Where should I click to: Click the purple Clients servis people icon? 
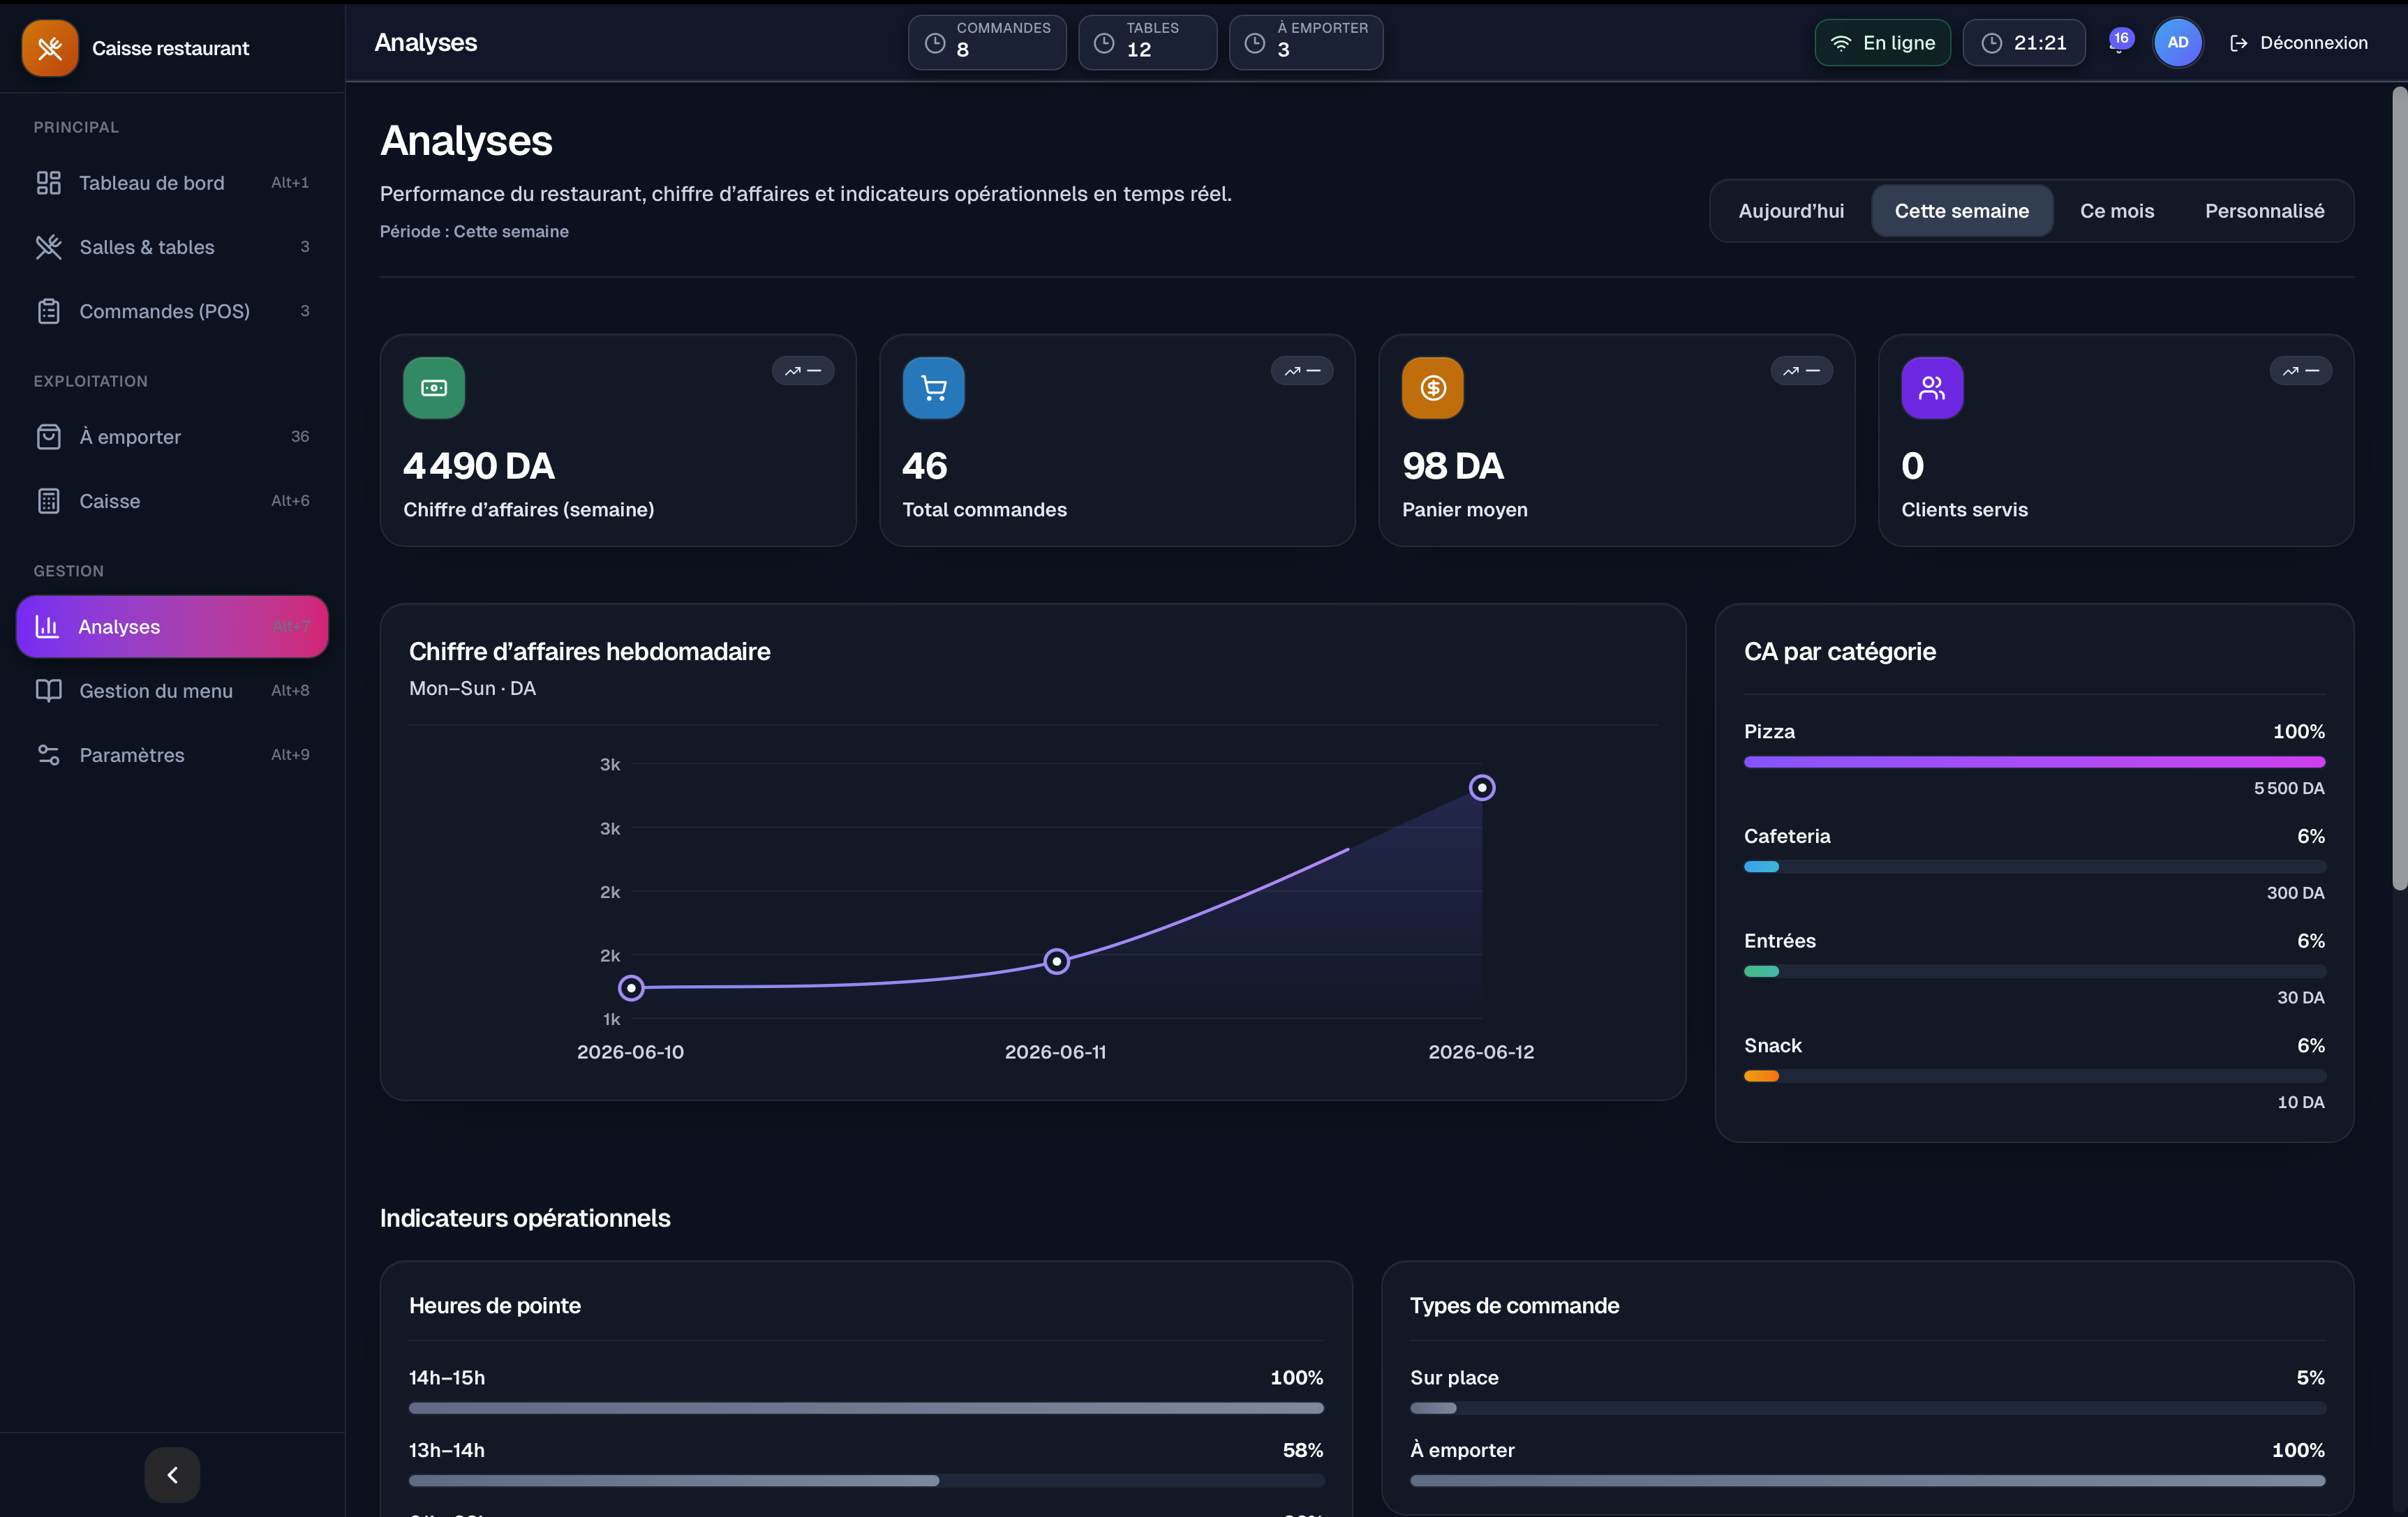click(x=1931, y=388)
